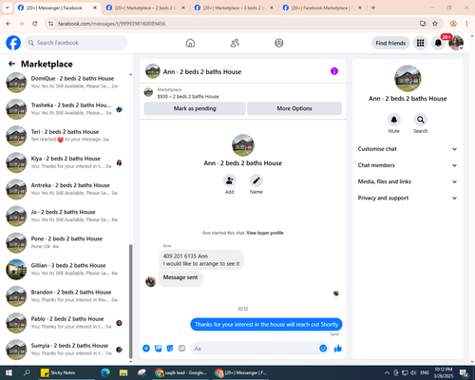Bookmark this page with star icon
The image size is (475, 380).
435,24
